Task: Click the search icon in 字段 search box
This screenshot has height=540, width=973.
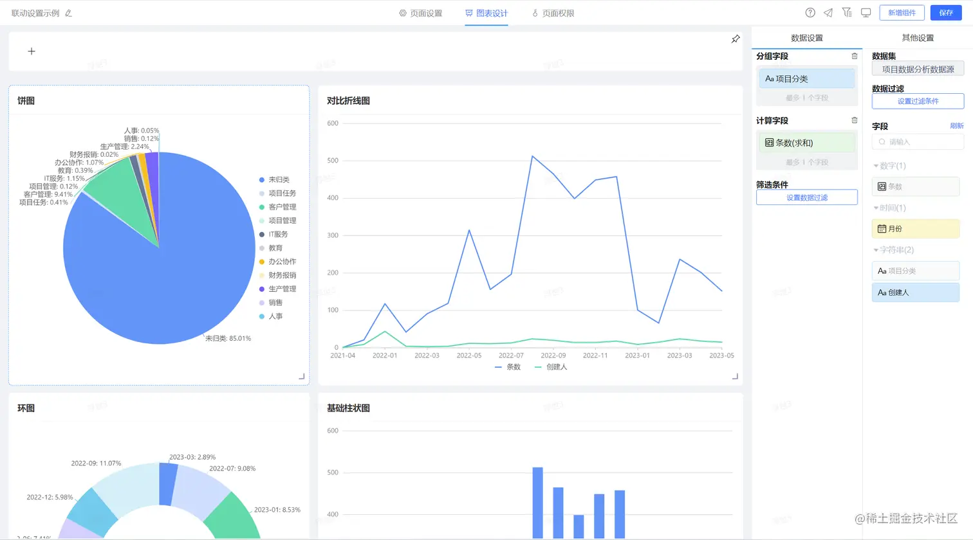Action: coord(882,141)
